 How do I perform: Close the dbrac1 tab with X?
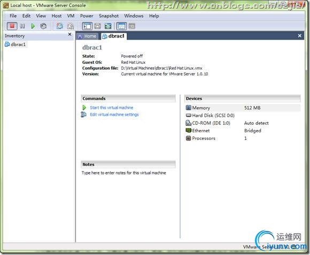(x=299, y=36)
